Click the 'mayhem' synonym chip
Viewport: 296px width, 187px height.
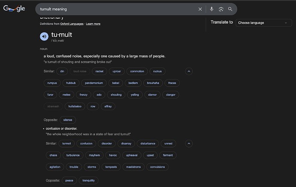[x=94, y=155]
